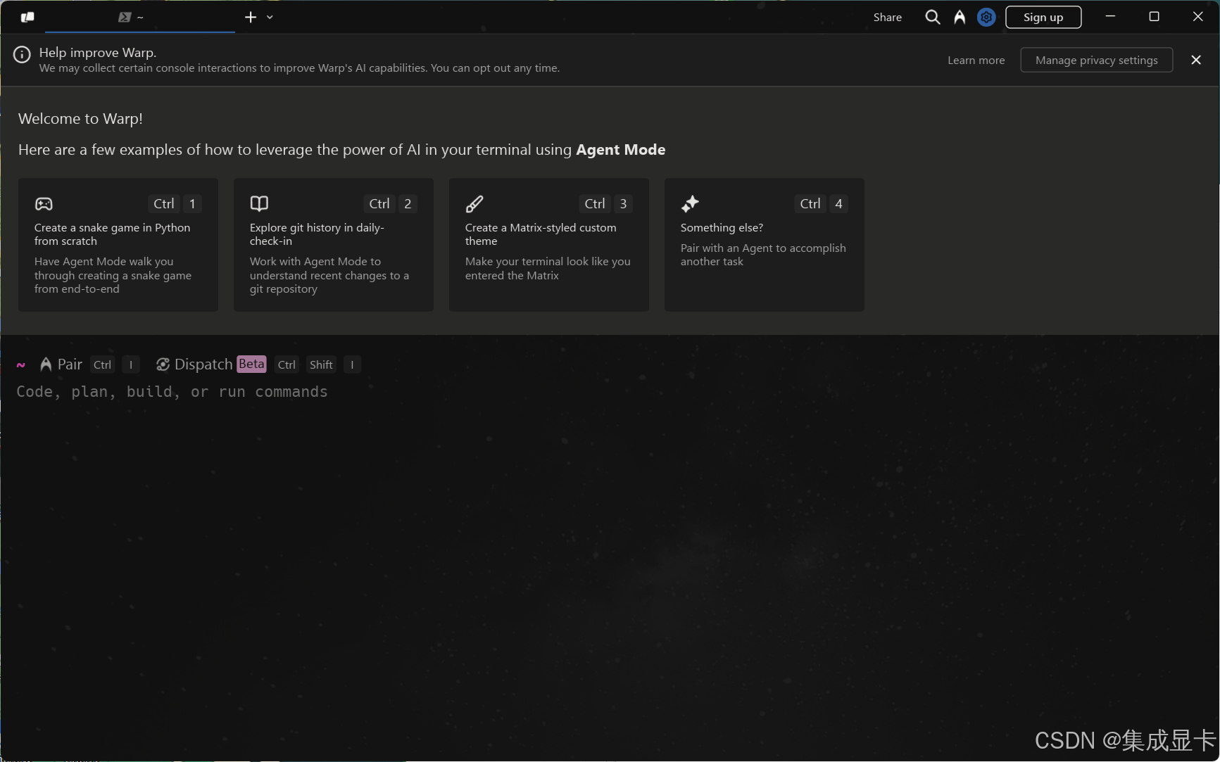Add a new tab with plus icon
1220x762 pixels.
click(x=251, y=17)
